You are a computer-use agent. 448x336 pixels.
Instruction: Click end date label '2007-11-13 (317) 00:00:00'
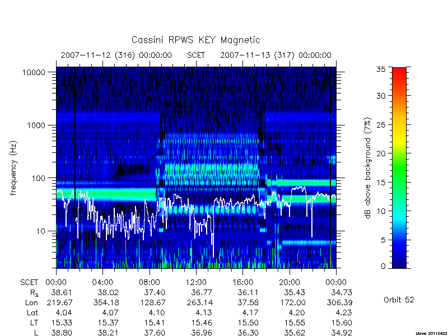point(276,55)
